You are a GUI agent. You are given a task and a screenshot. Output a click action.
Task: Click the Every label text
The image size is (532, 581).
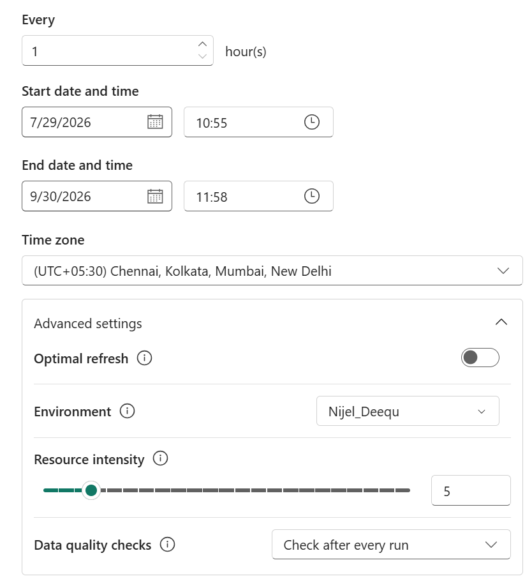[38, 20]
